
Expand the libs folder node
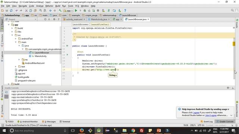point(12,32)
